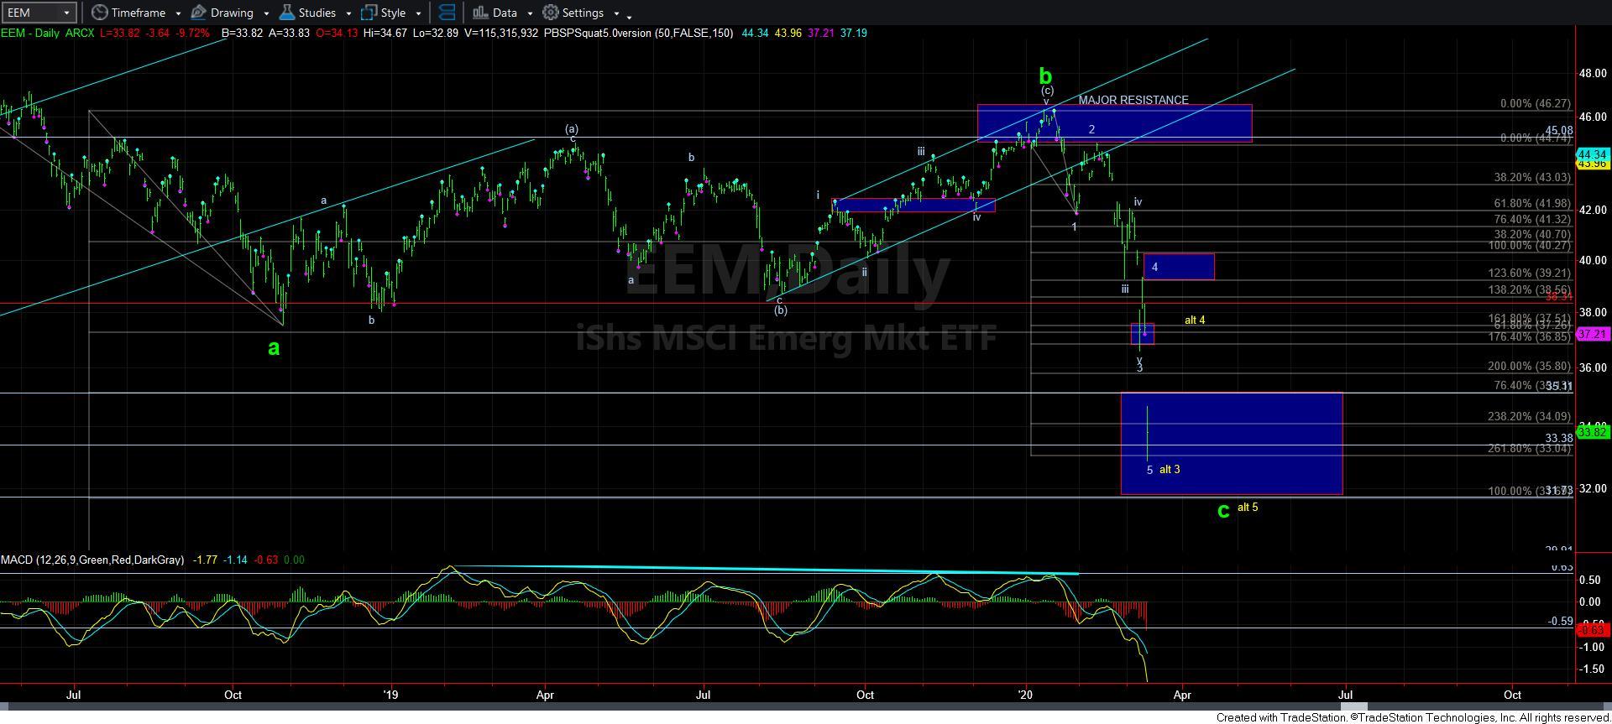Click the 45.08 horizontal line price label
Image resolution: width=1612 pixels, height=724 pixels.
click(x=1559, y=131)
